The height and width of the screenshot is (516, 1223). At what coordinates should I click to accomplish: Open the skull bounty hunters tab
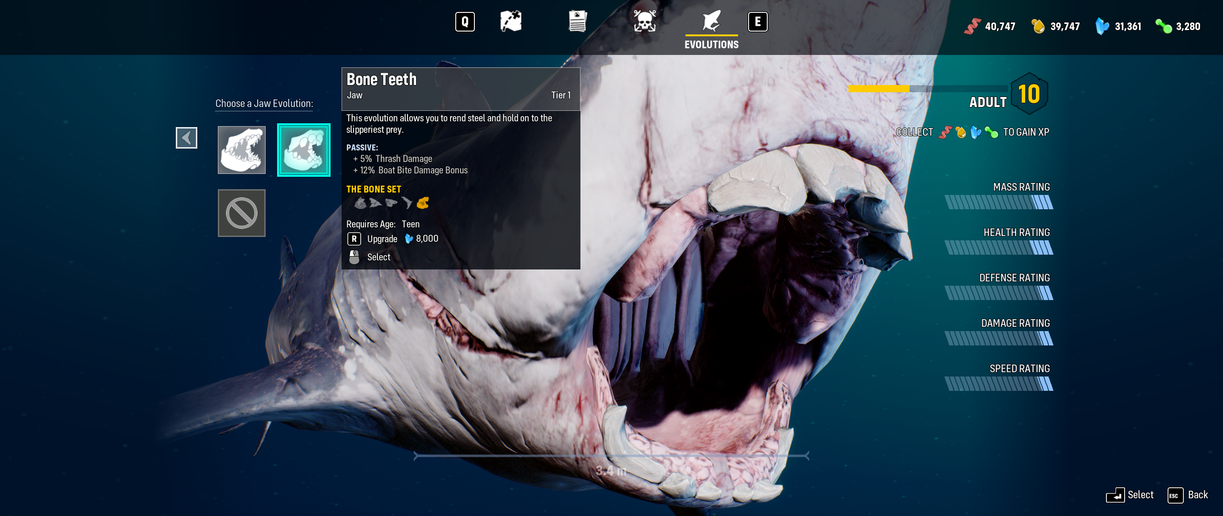644,21
